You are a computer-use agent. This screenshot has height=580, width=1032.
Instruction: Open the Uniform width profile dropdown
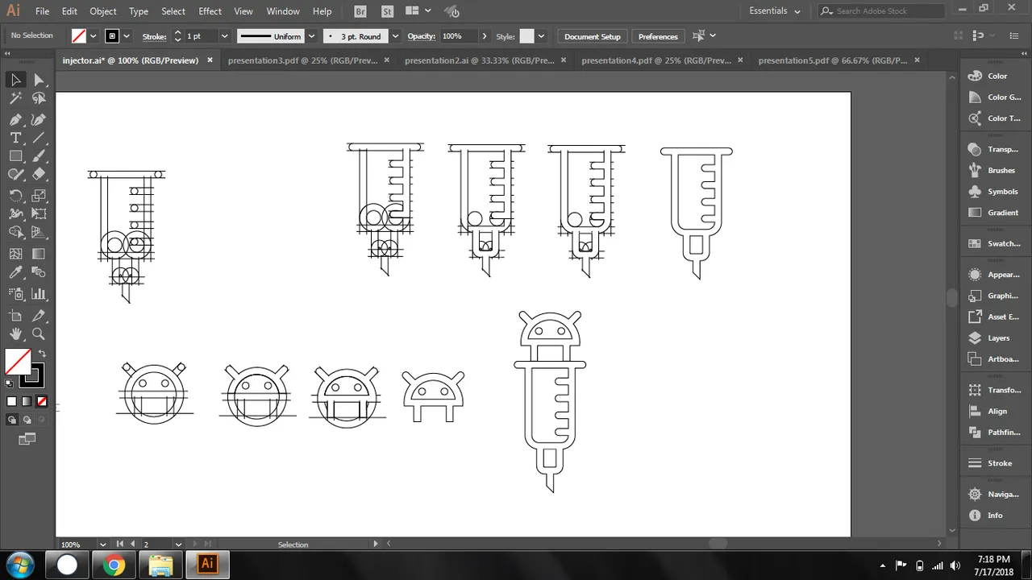click(311, 36)
